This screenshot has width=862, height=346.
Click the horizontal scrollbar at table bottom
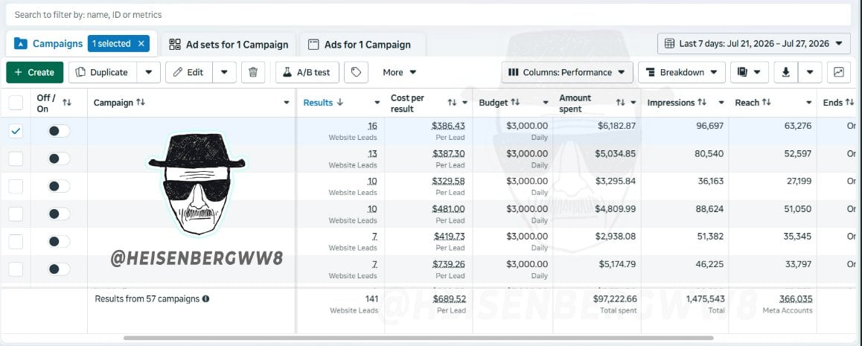point(418,339)
